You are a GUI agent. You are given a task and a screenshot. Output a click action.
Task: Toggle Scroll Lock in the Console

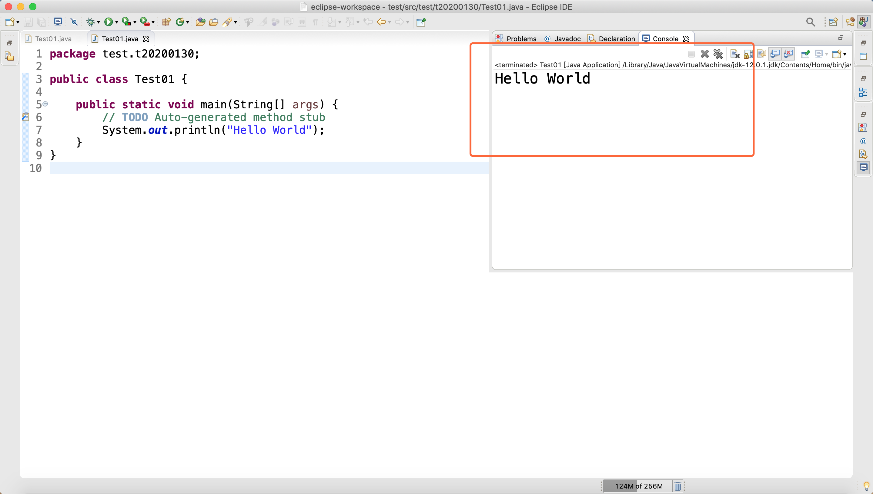tap(748, 54)
